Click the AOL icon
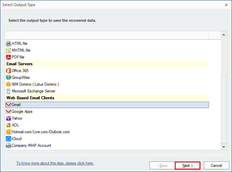 click(x=8, y=125)
